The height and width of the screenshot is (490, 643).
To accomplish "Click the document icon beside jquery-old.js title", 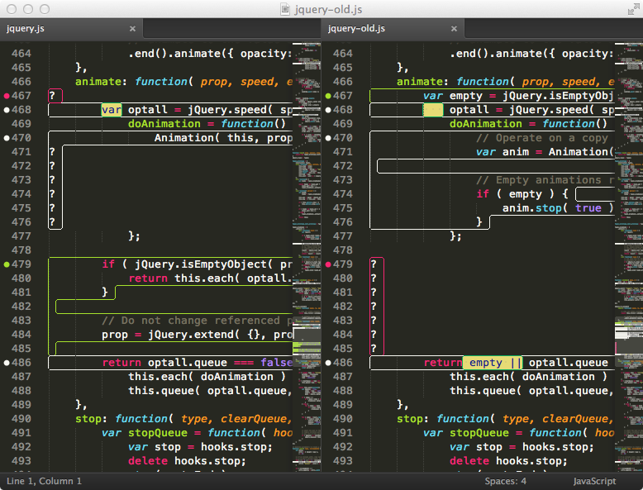I will [285, 9].
